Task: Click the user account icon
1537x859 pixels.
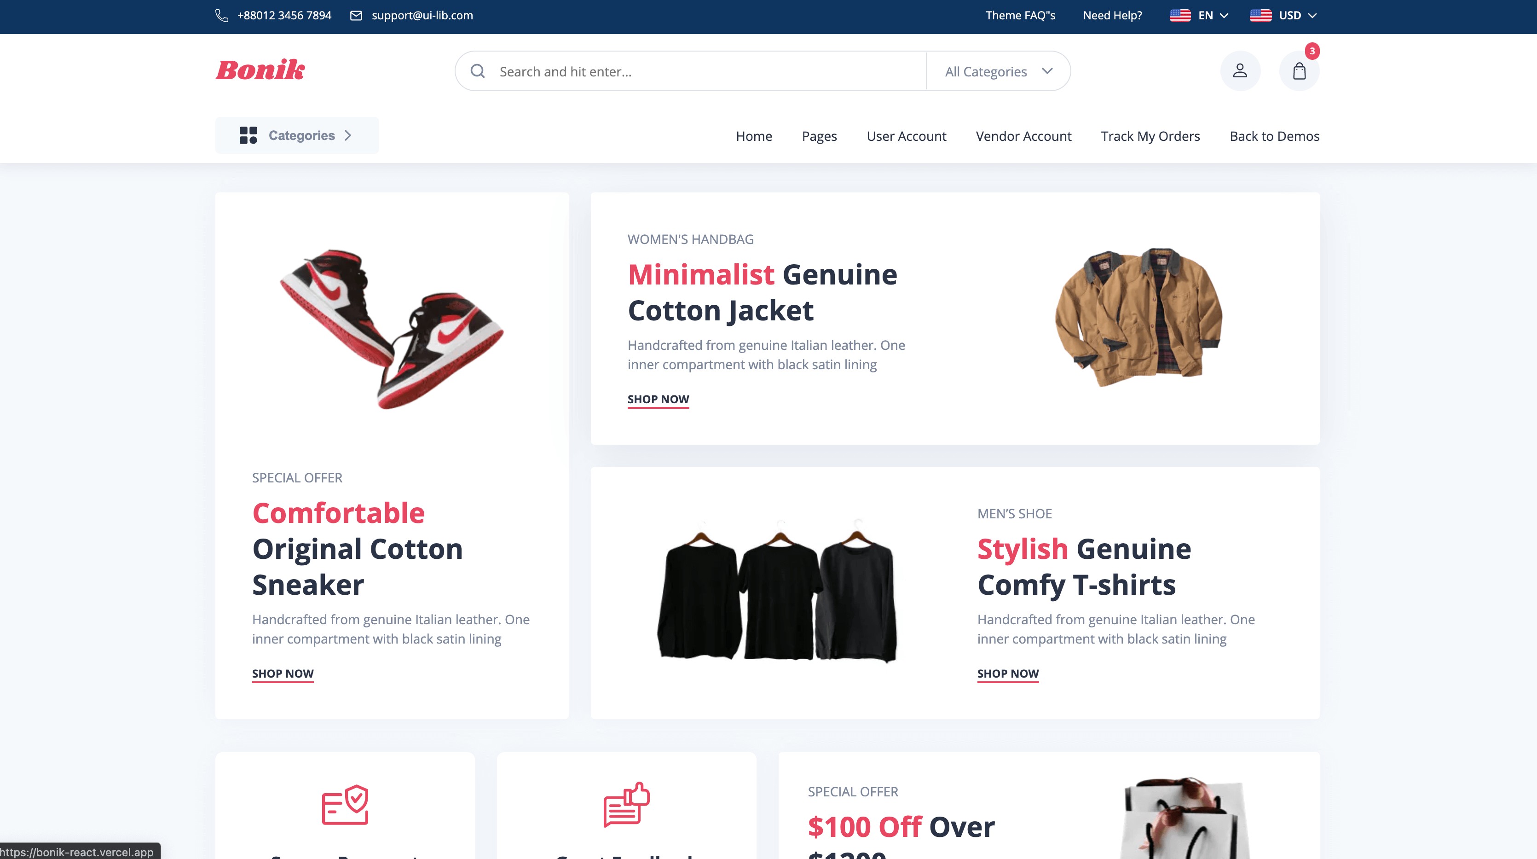Action: (x=1240, y=71)
